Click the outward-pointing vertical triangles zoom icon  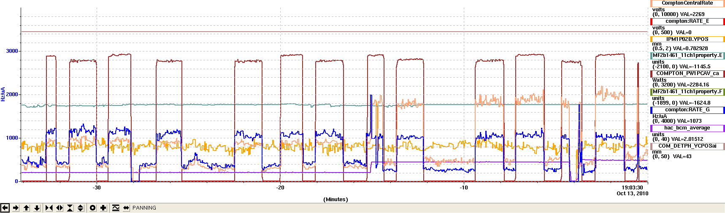[x=81, y=208]
